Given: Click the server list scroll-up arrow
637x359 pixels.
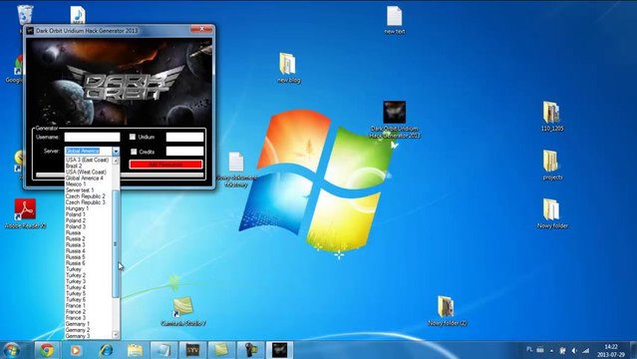Looking at the screenshot, I should coord(116,161).
